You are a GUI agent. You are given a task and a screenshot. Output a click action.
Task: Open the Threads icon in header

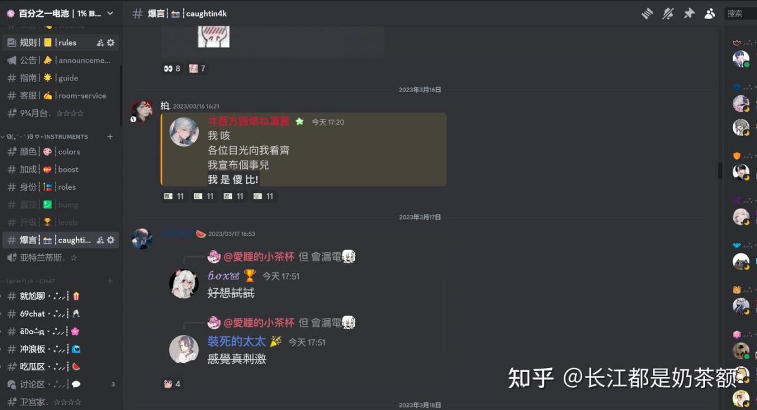click(x=647, y=13)
